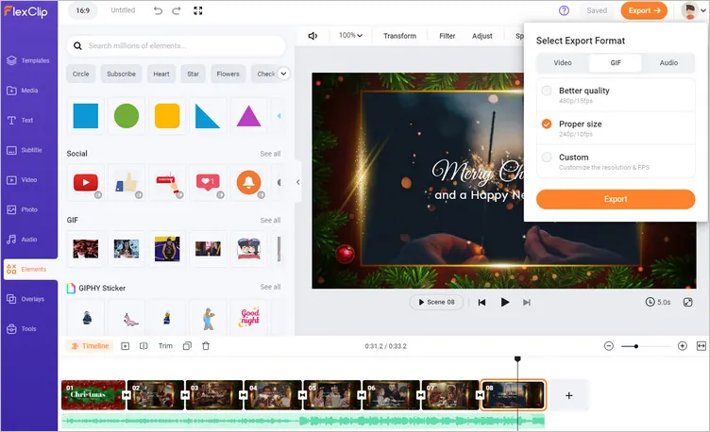Screen dimensions: 710x432
Task: Click the help question mark icon
Action: pos(564,10)
